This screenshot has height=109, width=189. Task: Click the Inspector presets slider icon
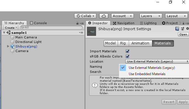click(182, 29)
